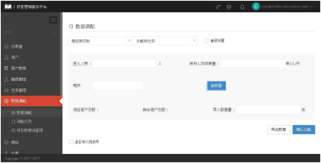The height and width of the screenshot is (163, 321).
Task: Open notifications via the bell icon
Action: click(x=242, y=7)
